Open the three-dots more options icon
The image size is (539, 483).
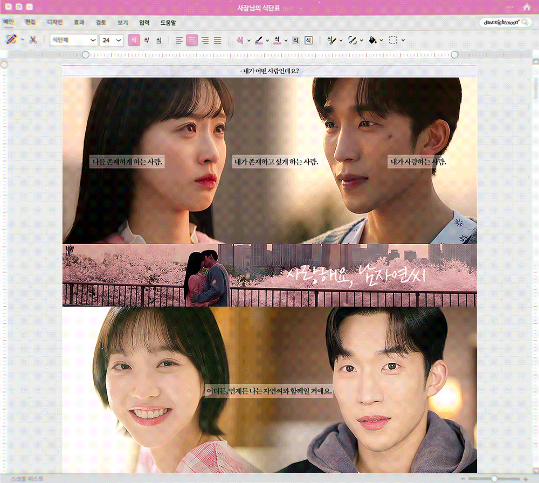[509, 7]
